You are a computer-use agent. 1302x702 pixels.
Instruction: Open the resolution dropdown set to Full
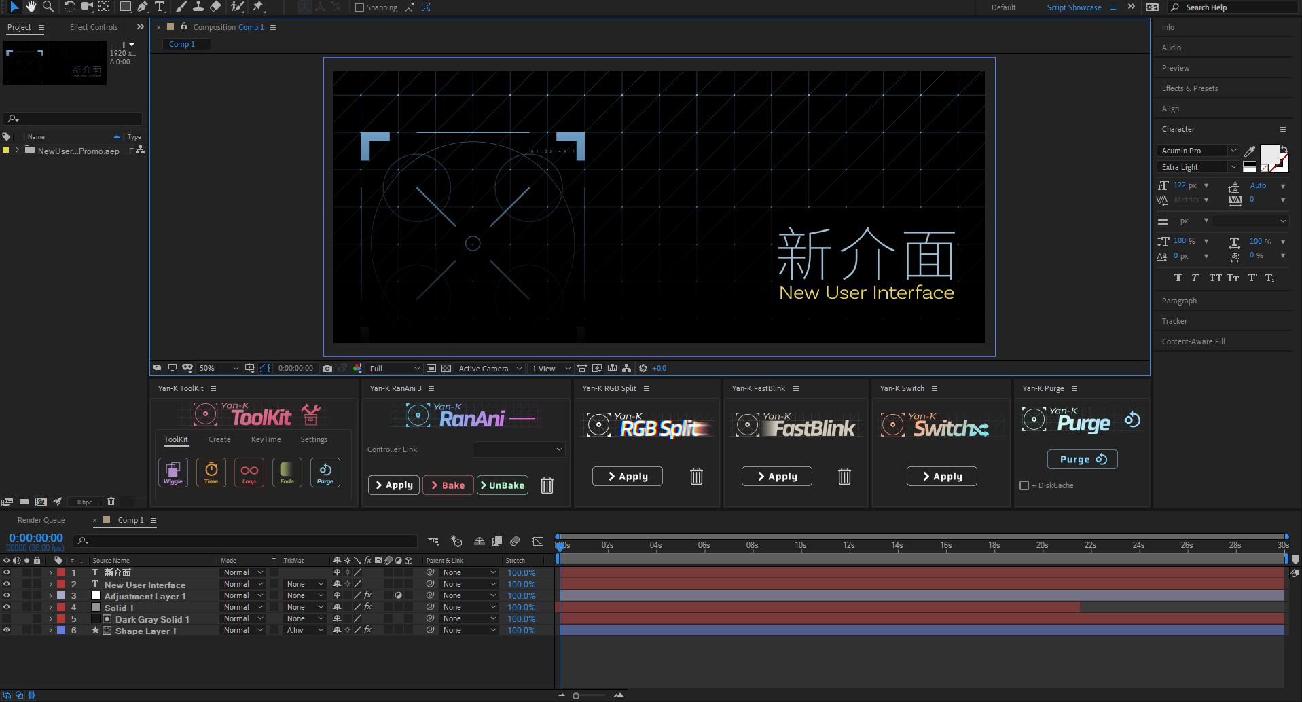tap(395, 368)
